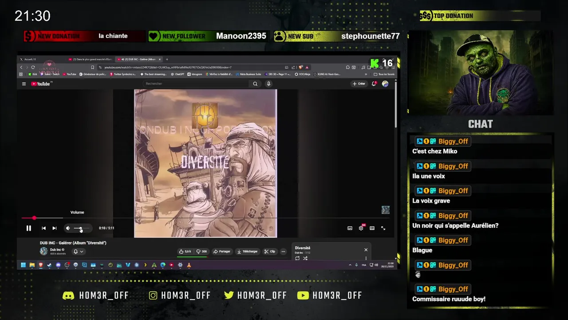
Task: Open the Dub Inc channel name link
Action: point(55,250)
